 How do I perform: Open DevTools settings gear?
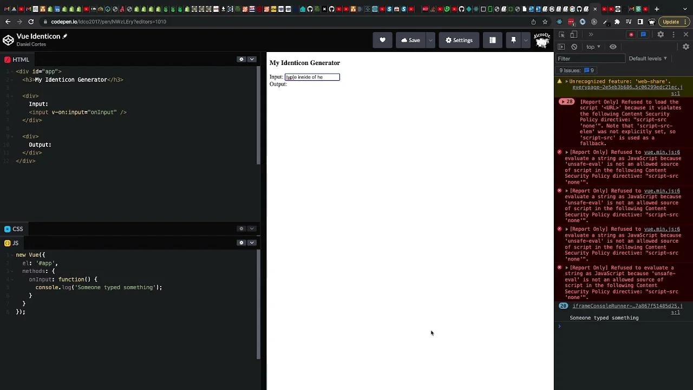[661, 34]
